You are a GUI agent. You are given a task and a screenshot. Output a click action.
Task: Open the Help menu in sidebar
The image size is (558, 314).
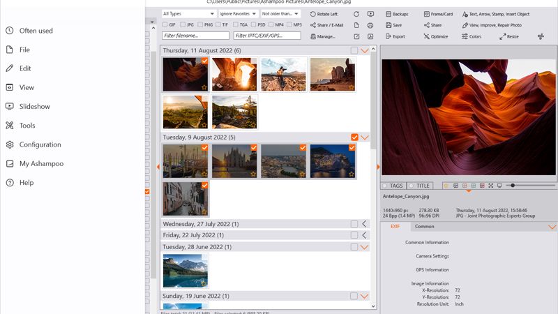click(20, 183)
